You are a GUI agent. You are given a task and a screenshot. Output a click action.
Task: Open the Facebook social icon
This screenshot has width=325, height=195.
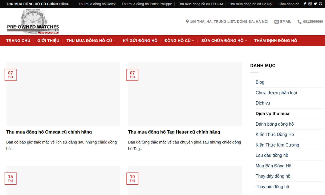(305, 4)
